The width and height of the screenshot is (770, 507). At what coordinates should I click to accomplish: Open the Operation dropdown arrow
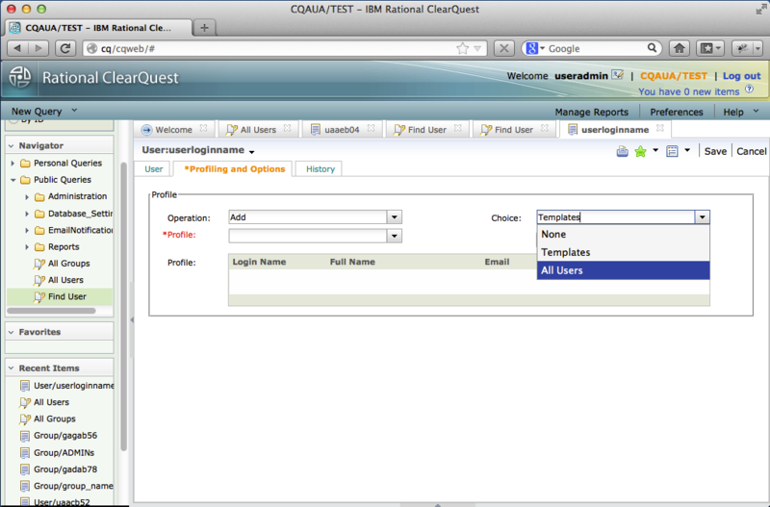395,216
